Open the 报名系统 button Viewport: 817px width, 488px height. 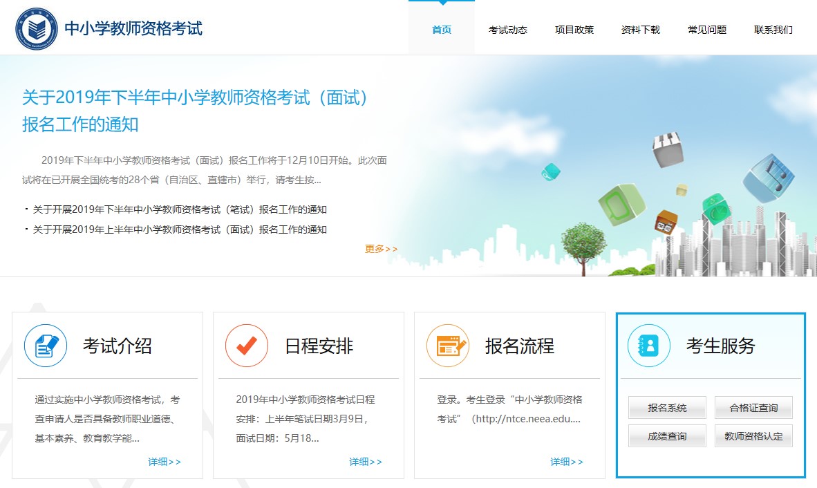click(x=668, y=408)
